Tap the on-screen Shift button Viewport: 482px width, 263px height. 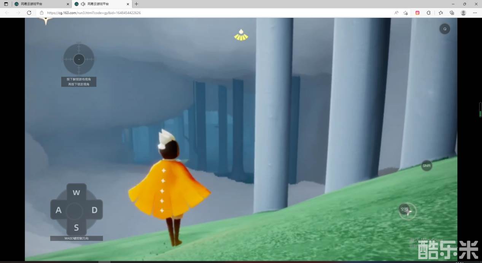click(426, 166)
